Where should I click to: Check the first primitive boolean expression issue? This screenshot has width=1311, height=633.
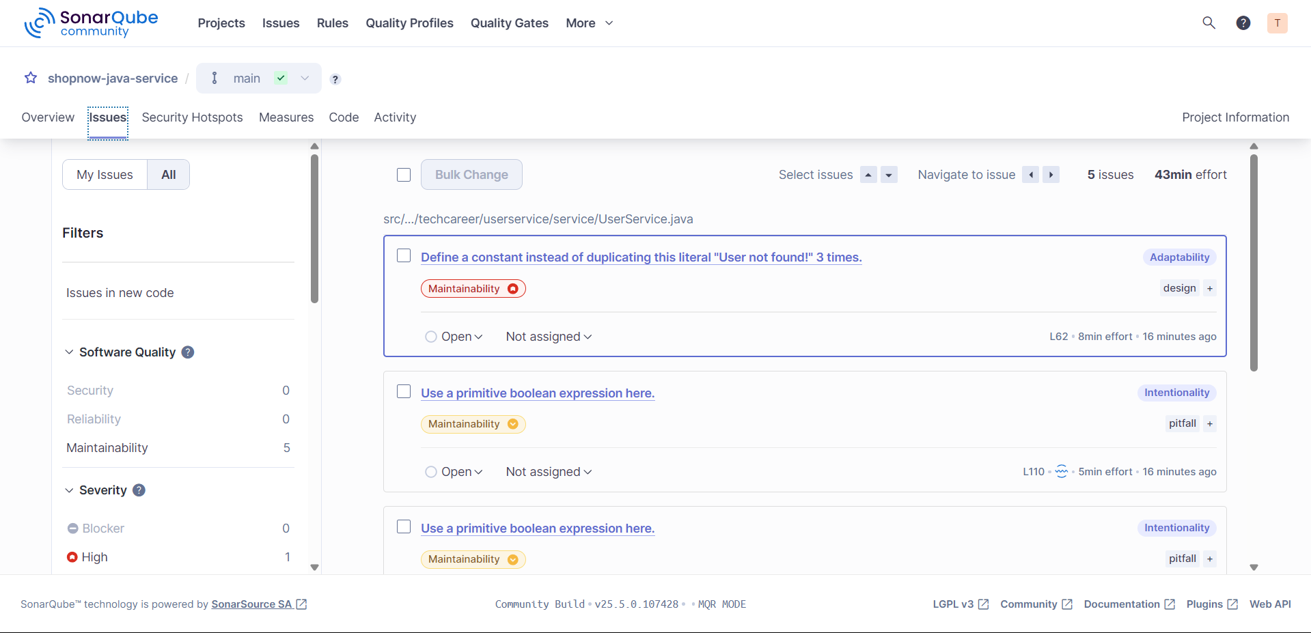coord(403,391)
